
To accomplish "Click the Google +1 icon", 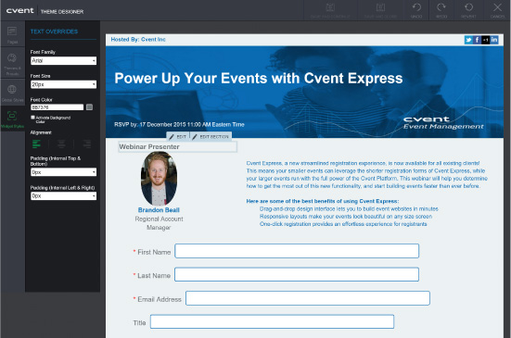I will click(x=486, y=40).
